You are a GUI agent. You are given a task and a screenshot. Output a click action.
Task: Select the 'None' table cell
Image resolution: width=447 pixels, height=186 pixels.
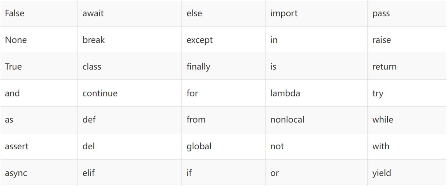[39, 40]
